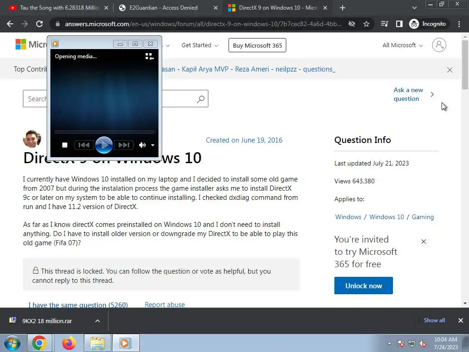Screen dimensions: 469x352
Task: Click the Play button in media player
Action: click(x=104, y=145)
